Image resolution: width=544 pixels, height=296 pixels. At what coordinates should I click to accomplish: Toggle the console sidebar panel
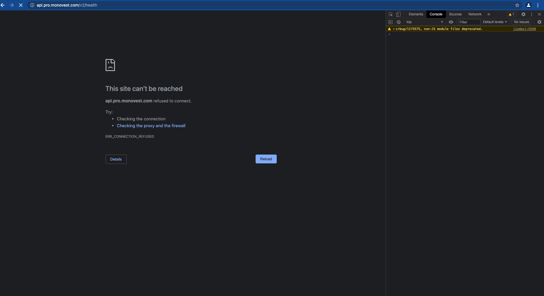(x=391, y=22)
